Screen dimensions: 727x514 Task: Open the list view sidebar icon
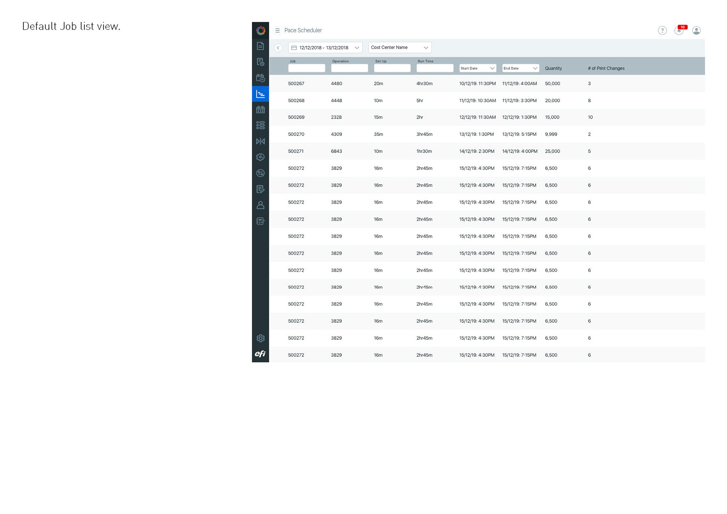point(260,125)
